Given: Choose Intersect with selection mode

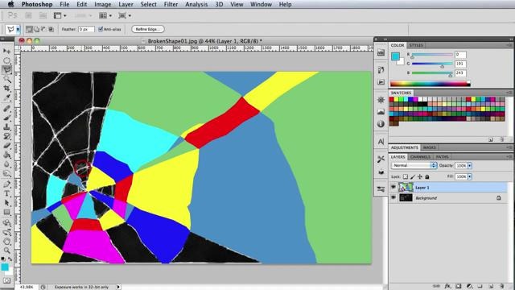Looking at the screenshot, I should (x=51, y=29).
